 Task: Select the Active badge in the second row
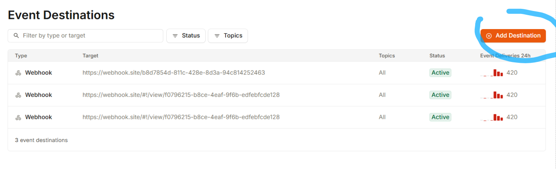(x=440, y=95)
